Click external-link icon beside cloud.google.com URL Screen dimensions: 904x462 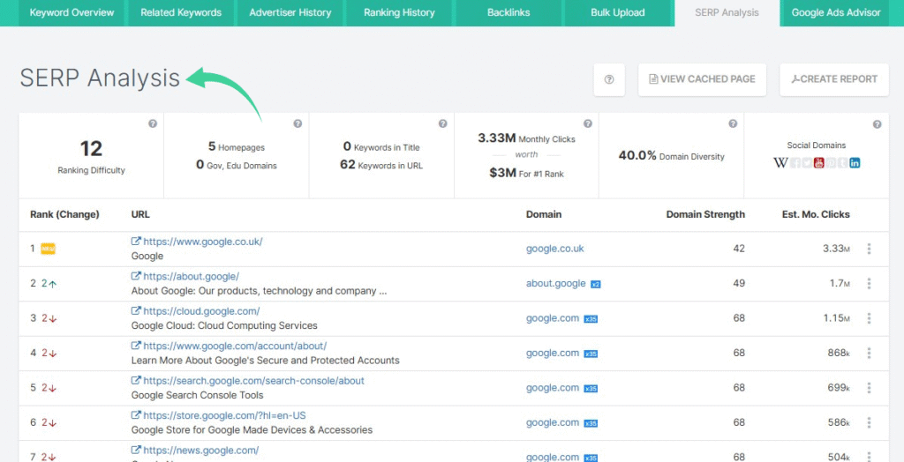pyautogui.click(x=136, y=311)
